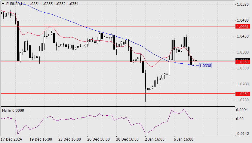Click the 0.00 Marlin scale value

tap(240, 119)
